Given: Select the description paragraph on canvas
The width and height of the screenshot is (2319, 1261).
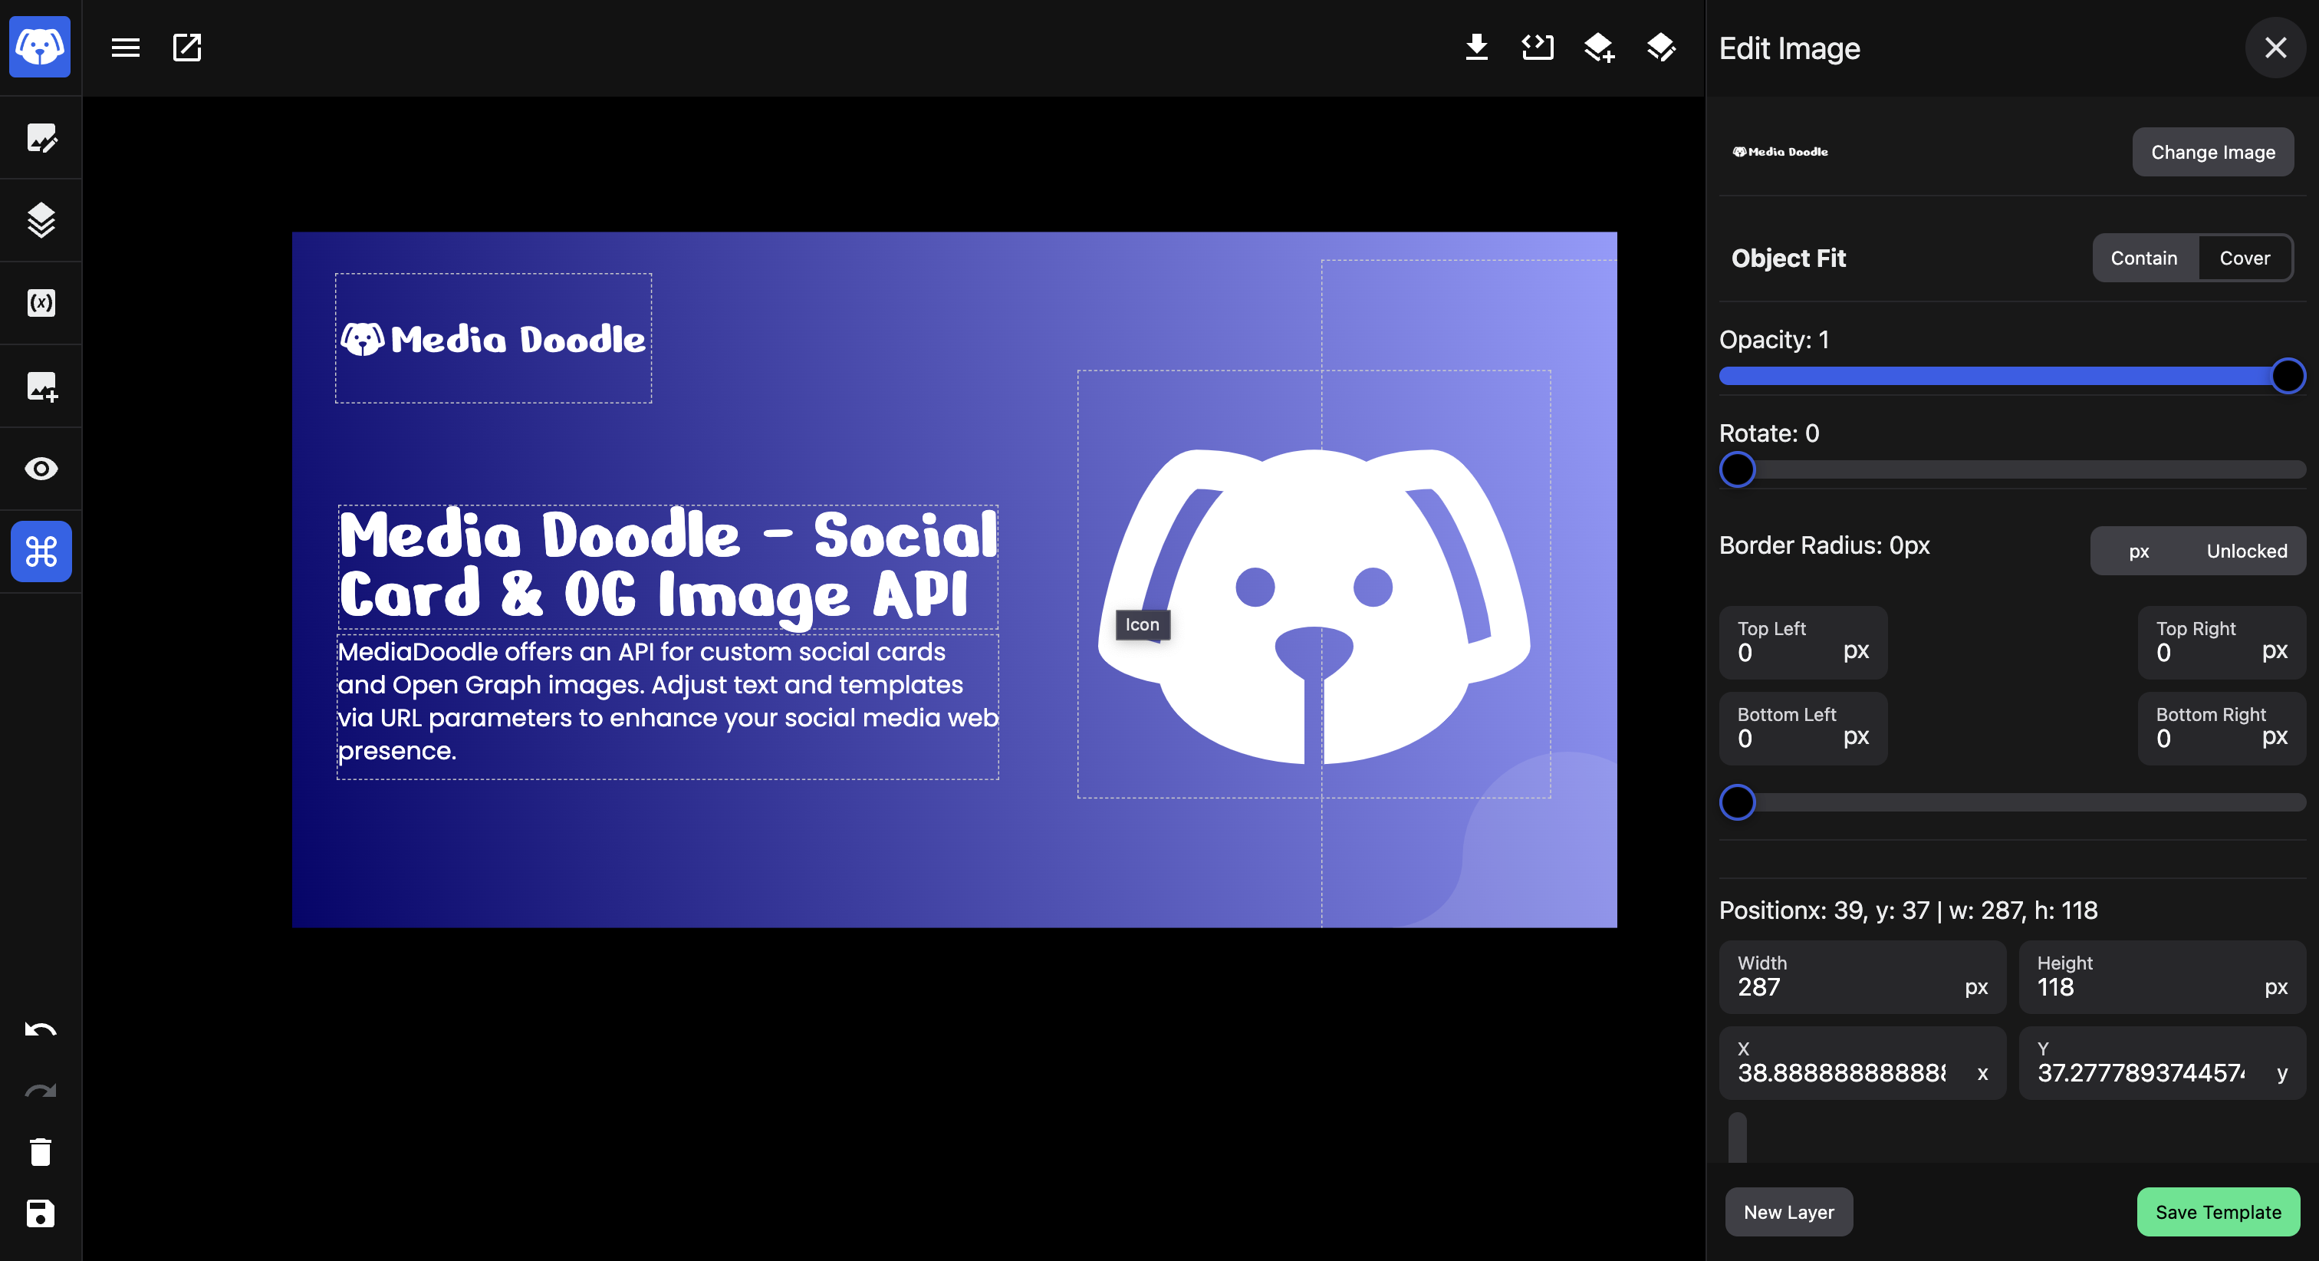Looking at the screenshot, I should [668, 707].
